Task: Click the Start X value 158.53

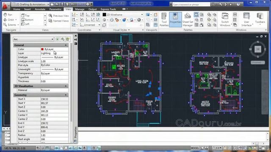Action: pos(44,99)
